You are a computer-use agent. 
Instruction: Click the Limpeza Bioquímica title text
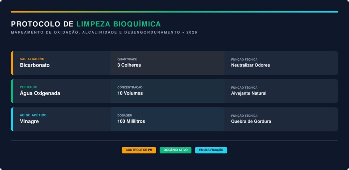[119, 24]
